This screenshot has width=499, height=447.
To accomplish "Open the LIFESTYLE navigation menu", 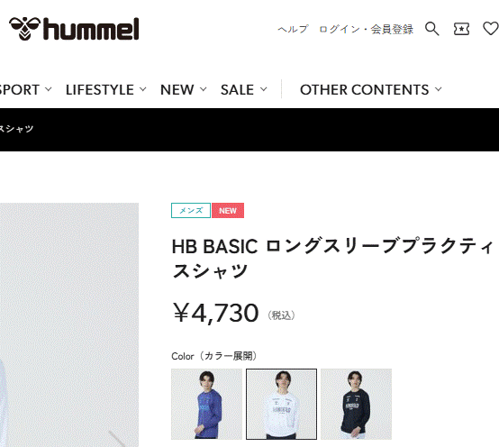I will click(x=100, y=90).
